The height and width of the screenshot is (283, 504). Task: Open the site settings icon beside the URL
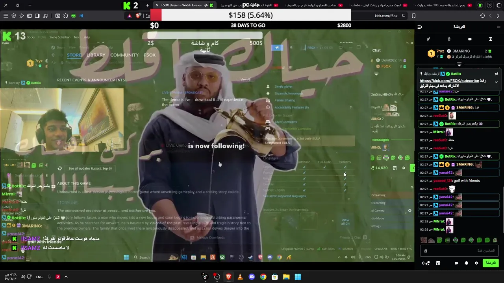403,16
